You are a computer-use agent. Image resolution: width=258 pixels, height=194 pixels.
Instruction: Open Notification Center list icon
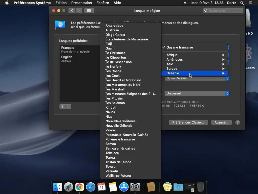click(x=250, y=3)
